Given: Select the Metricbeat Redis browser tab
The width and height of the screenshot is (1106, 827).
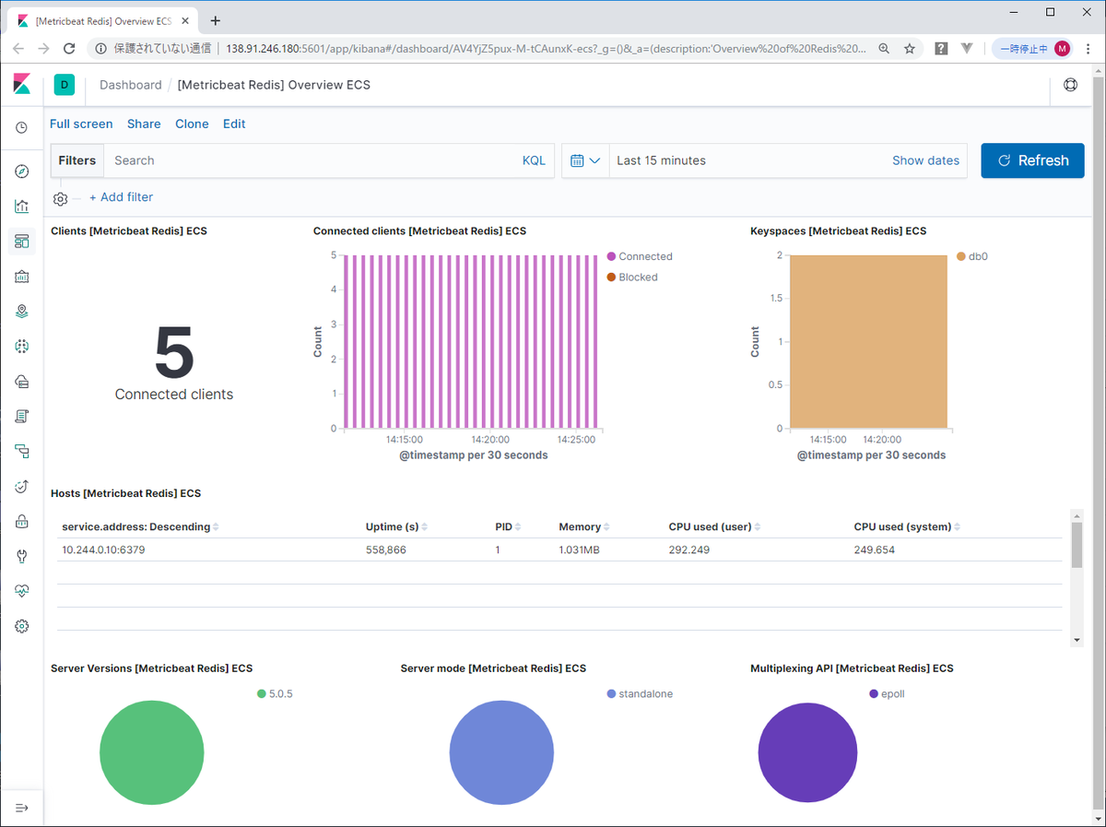Looking at the screenshot, I should point(101,20).
